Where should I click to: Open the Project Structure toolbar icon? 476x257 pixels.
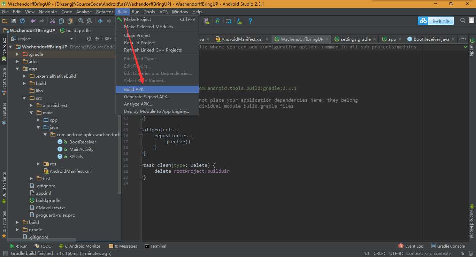click(229, 21)
